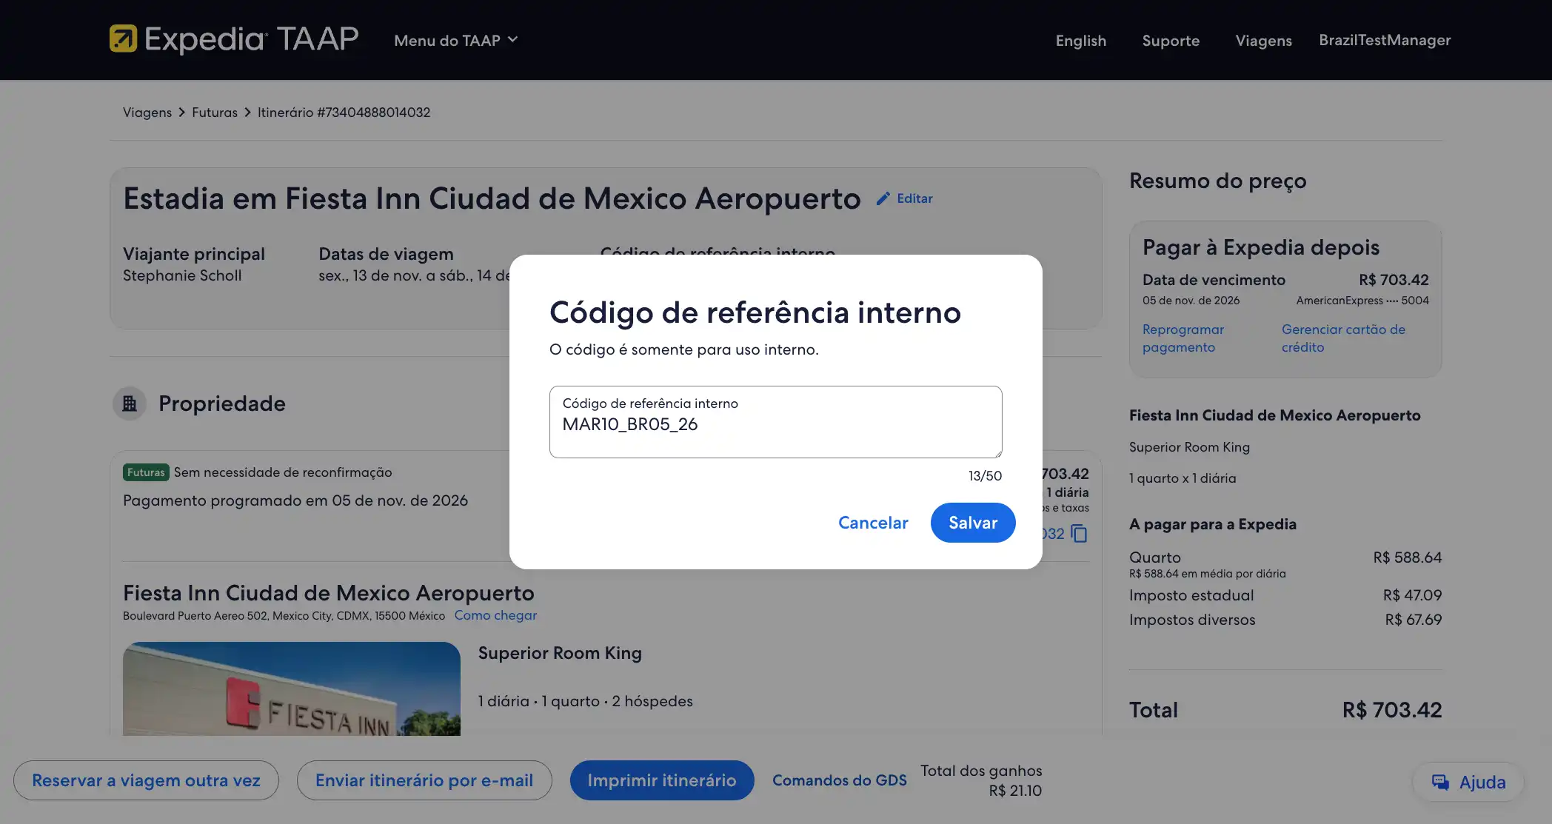Go to Futuras breadcrumb link
1552x824 pixels.
(x=215, y=113)
